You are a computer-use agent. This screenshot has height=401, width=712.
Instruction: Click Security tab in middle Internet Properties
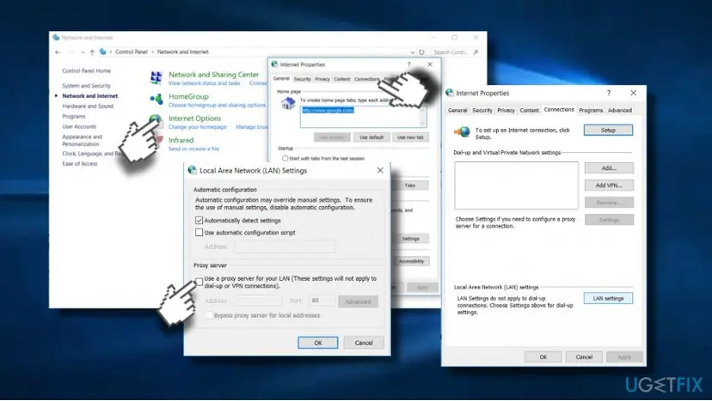302,79
